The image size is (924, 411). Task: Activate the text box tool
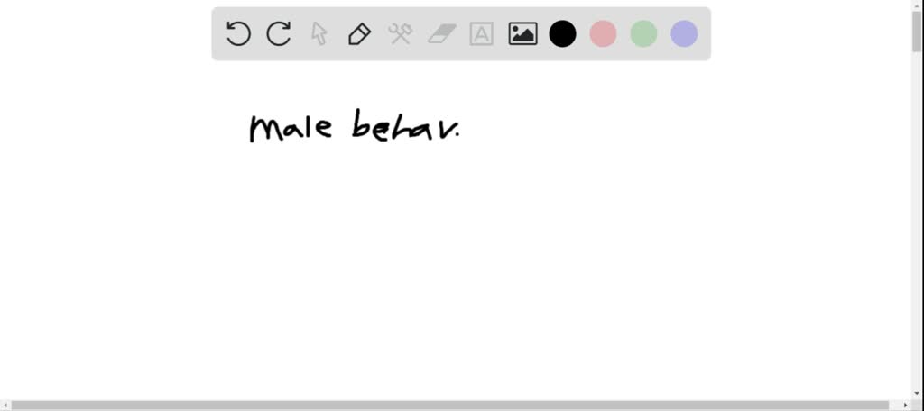(x=482, y=33)
